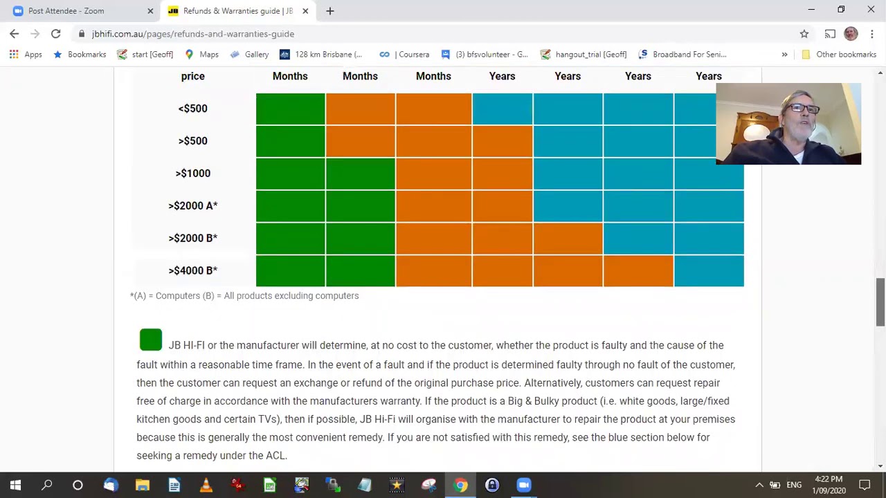The height and width of the screenshot is (498, 886).
Task: Open Thunderbird from the taskbar
Action: click(x=110, y=485)
